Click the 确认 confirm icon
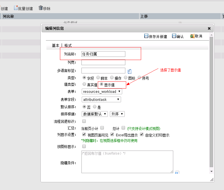The image size is (224, 190). [174, 36]
